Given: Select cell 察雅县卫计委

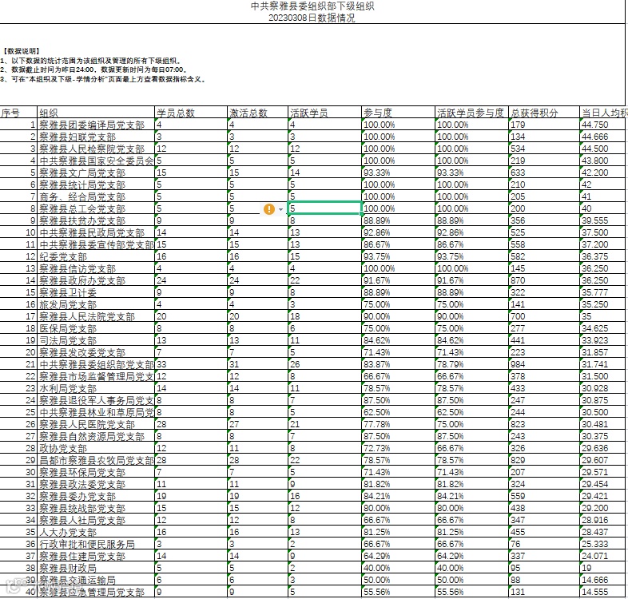Looking at the screenshot, I should 96,292.
